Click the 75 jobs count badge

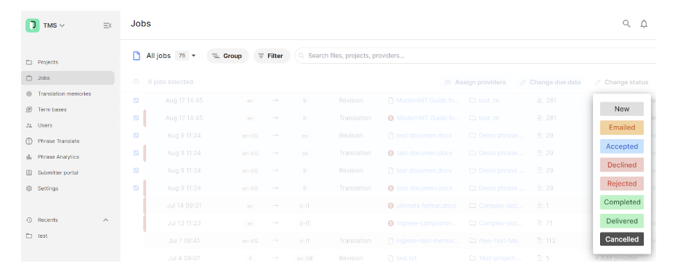pyautogui.click(x=182, y=56)
